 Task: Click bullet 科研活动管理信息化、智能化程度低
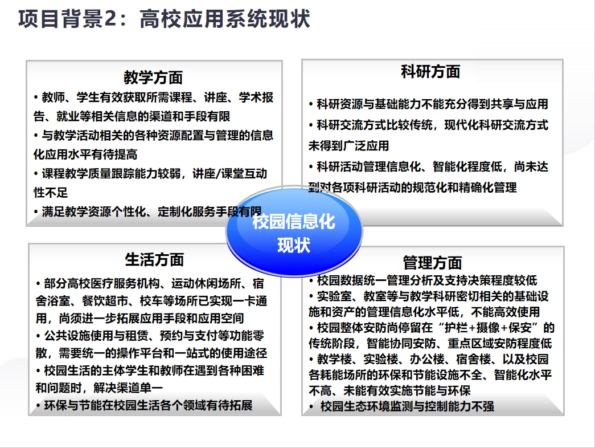428,177
